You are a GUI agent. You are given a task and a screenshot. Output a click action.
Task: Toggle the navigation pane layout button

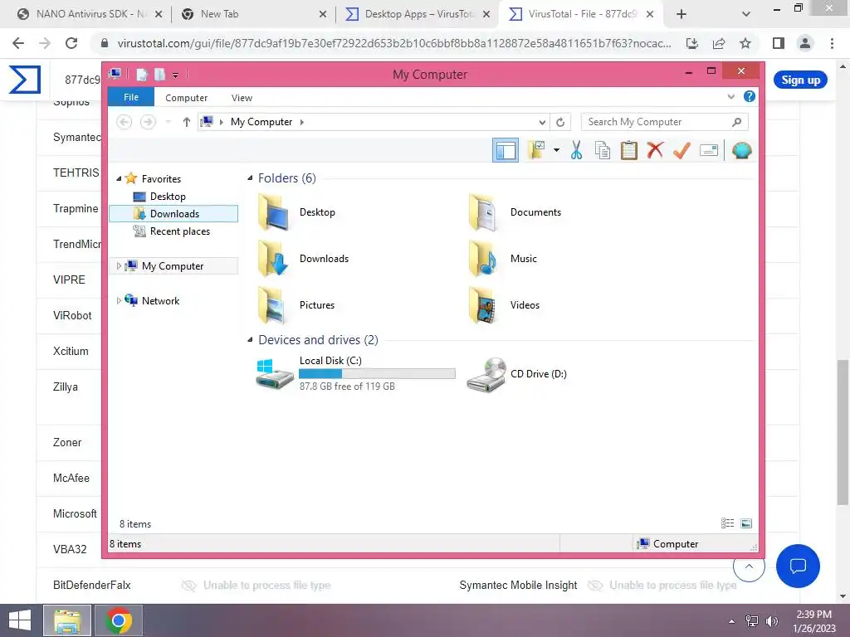pyautogui.click(x=506, y=151)
